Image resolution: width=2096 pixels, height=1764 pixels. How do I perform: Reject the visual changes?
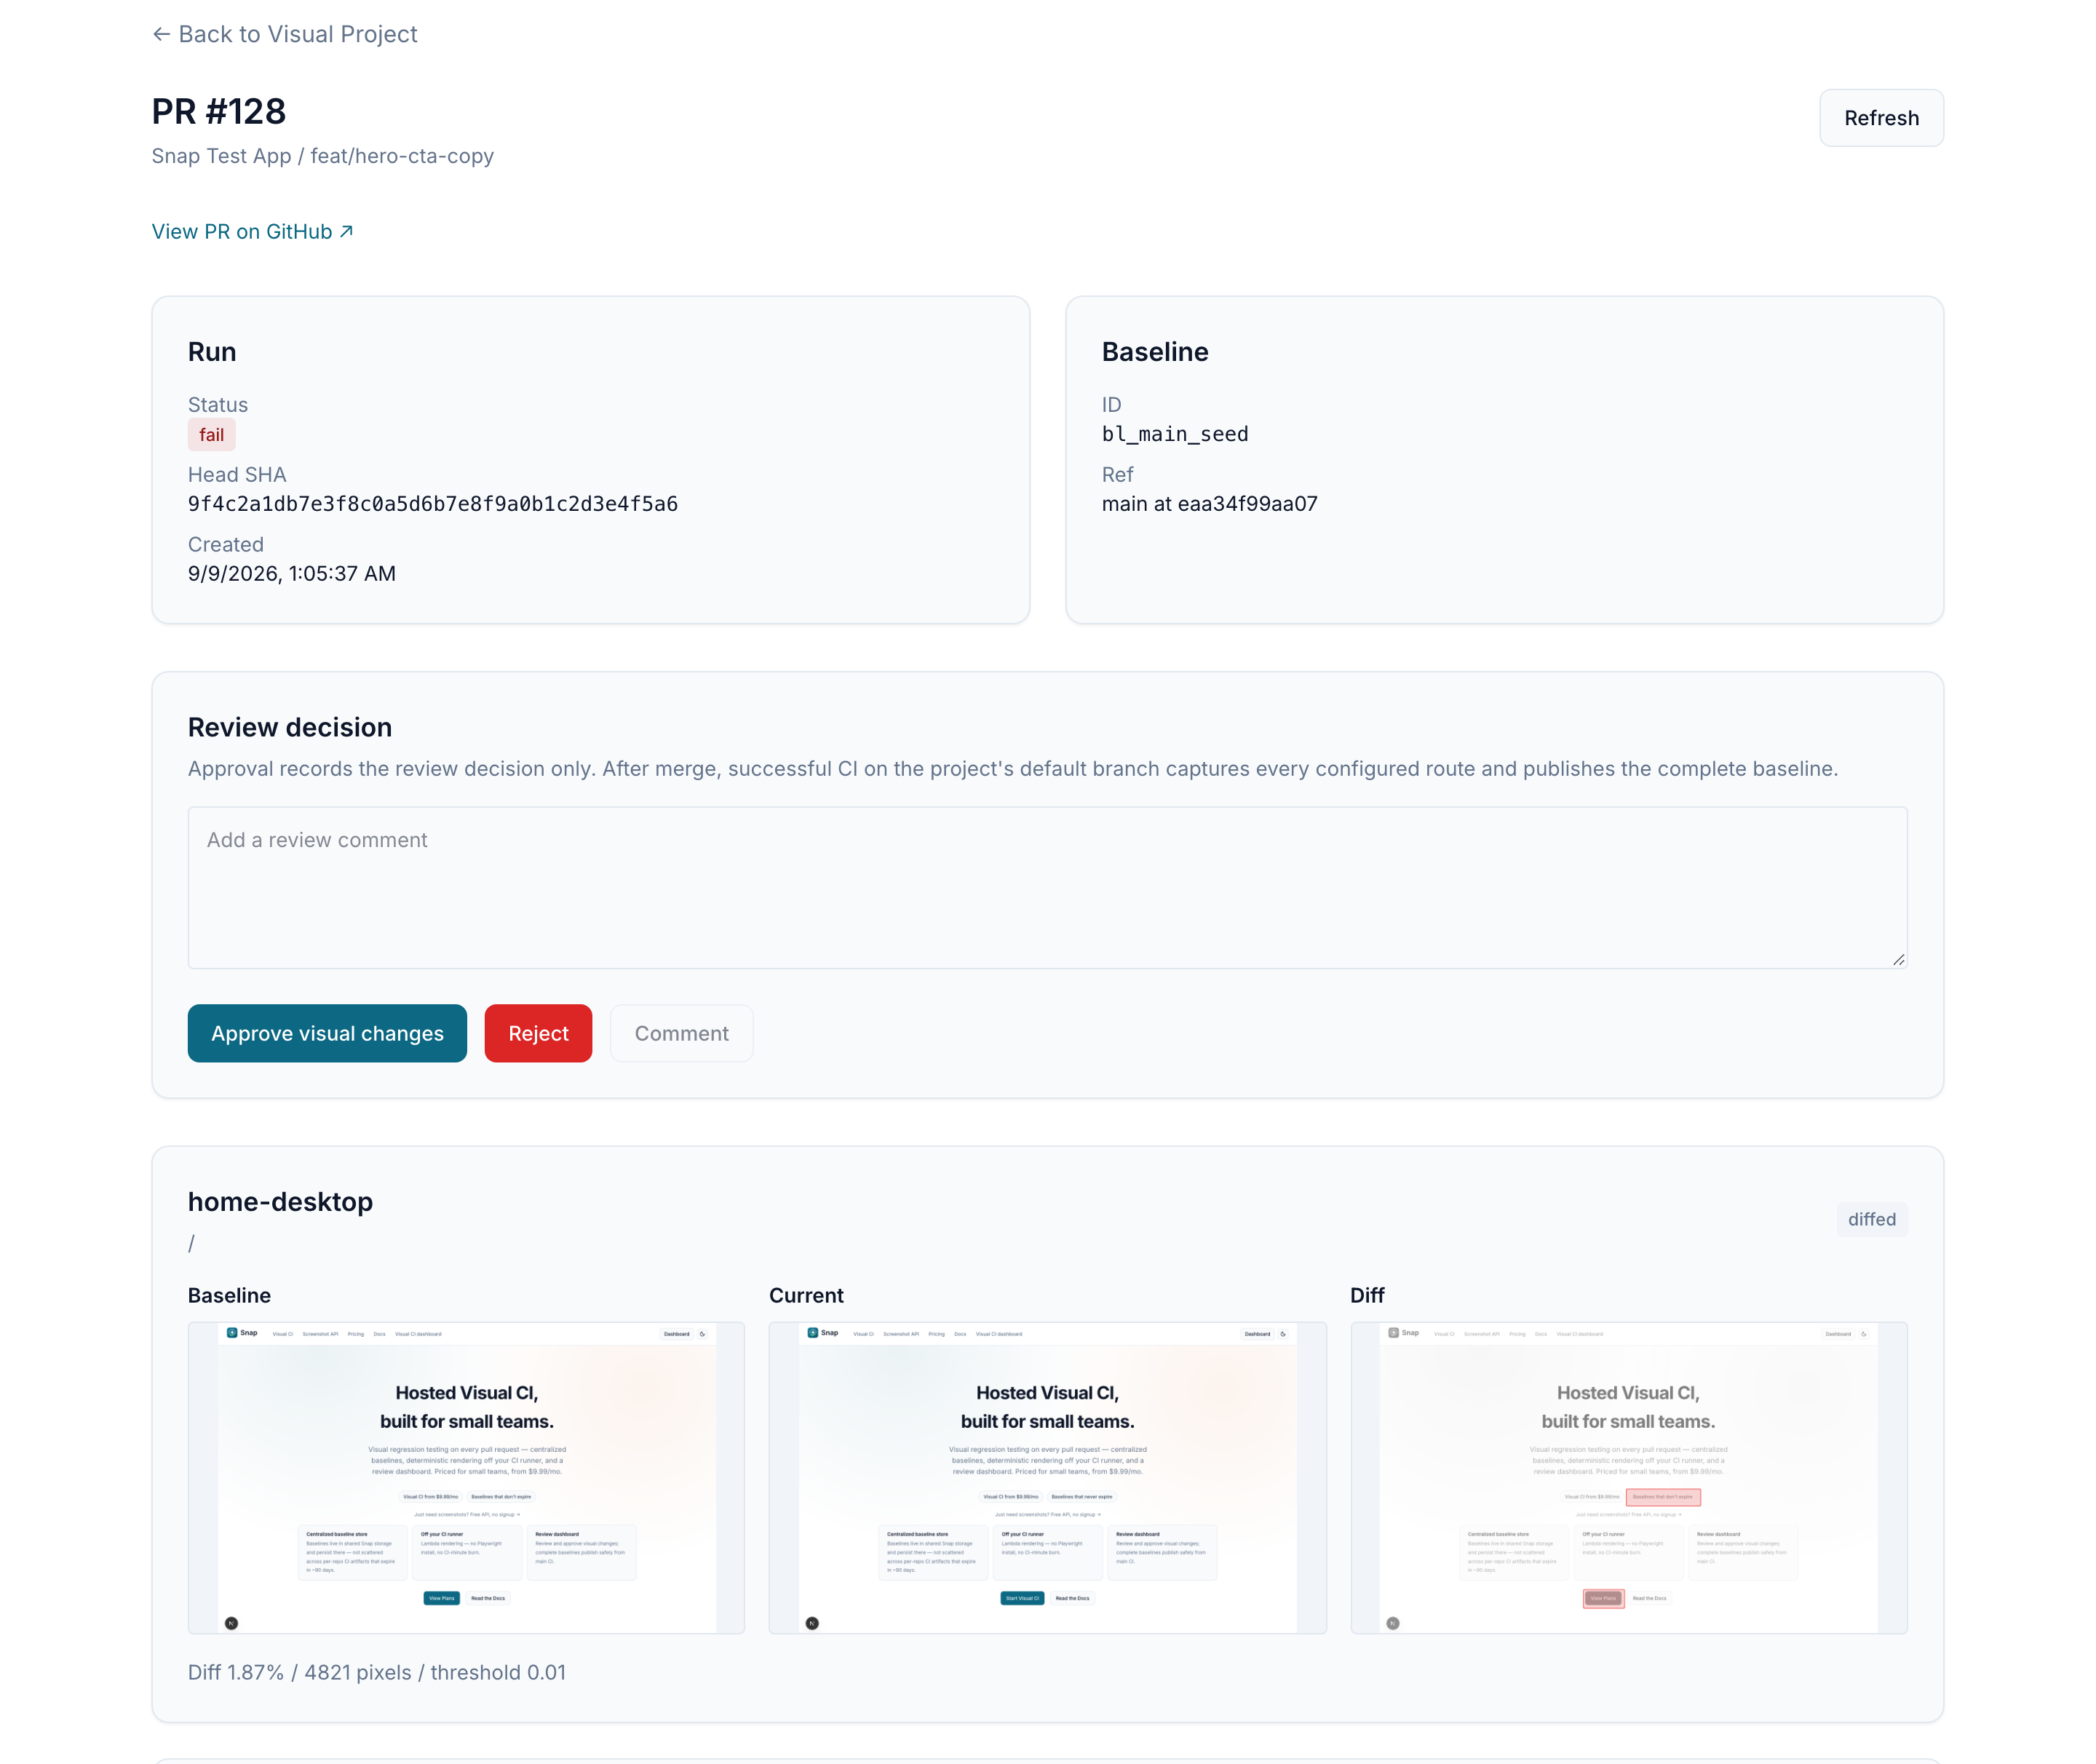pyautogui.click(x=538, y=1033)
